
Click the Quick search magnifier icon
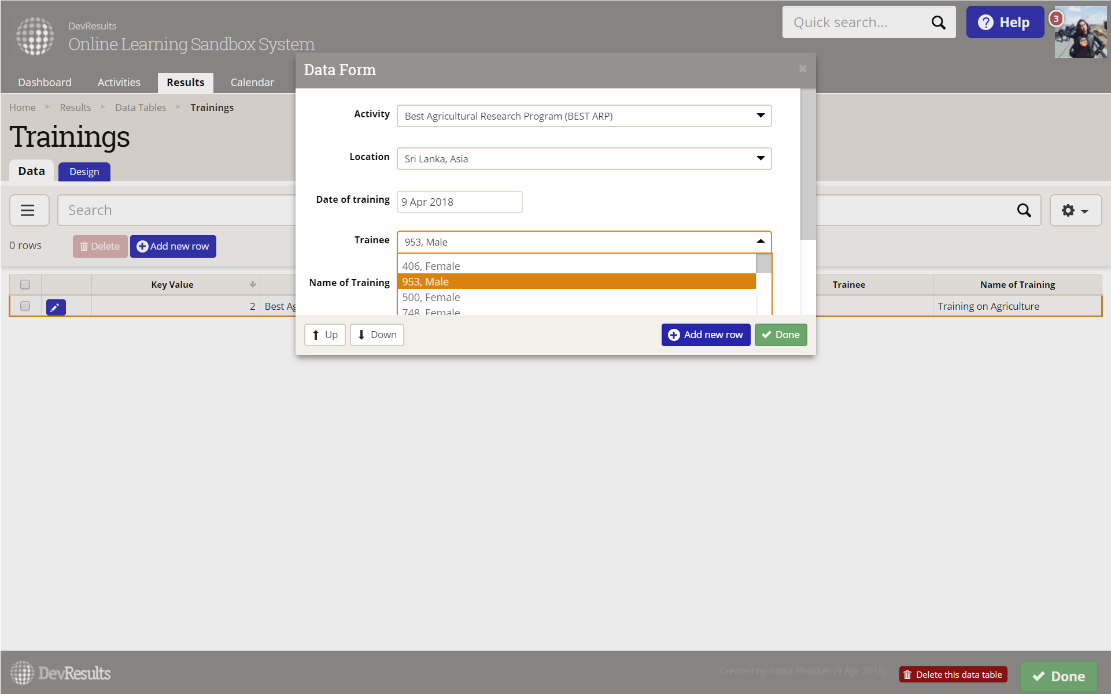point(938,23)
